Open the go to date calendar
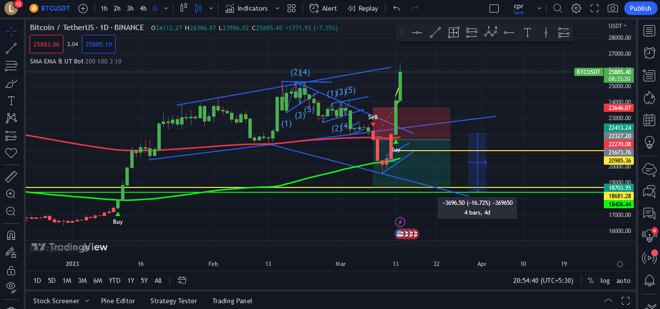The height and width of the screenshot is (309, 660). point(182,280)
